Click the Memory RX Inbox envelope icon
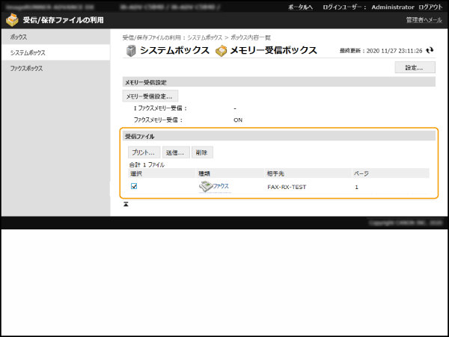449x337 pixels. coord(221,51)
